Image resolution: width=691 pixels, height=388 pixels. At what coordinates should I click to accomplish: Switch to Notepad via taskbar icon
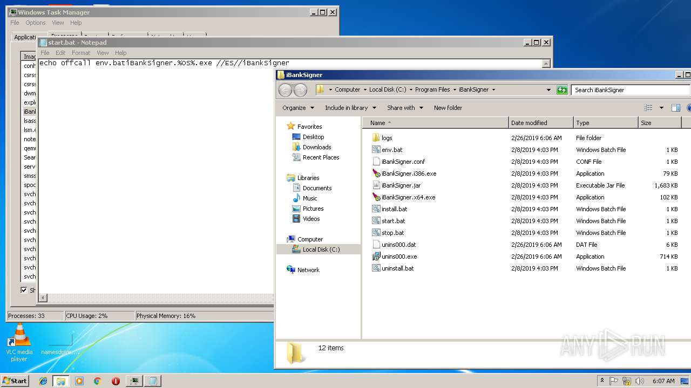(x=153, y=381)
